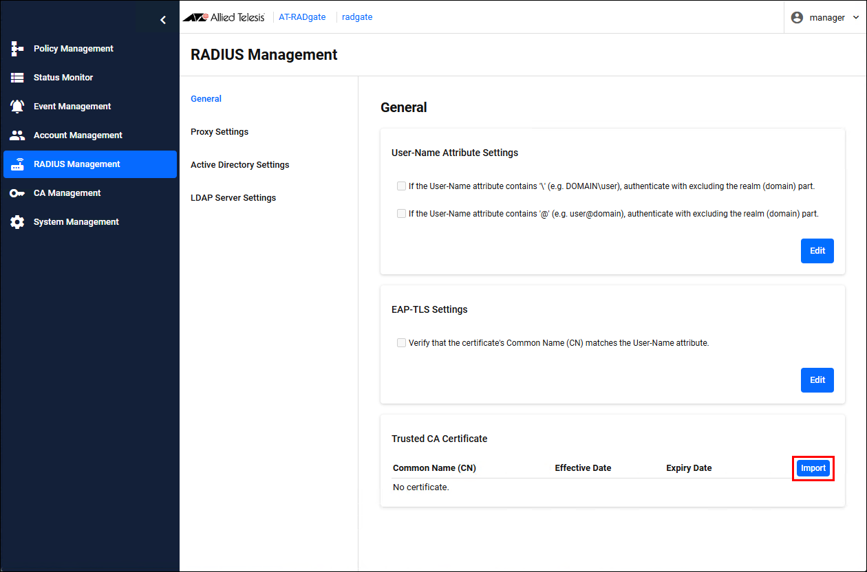The width and height of the screenshot is (867, 572).
Task: Collapse the sidebar with the chevron
Action: pos(163,20)
